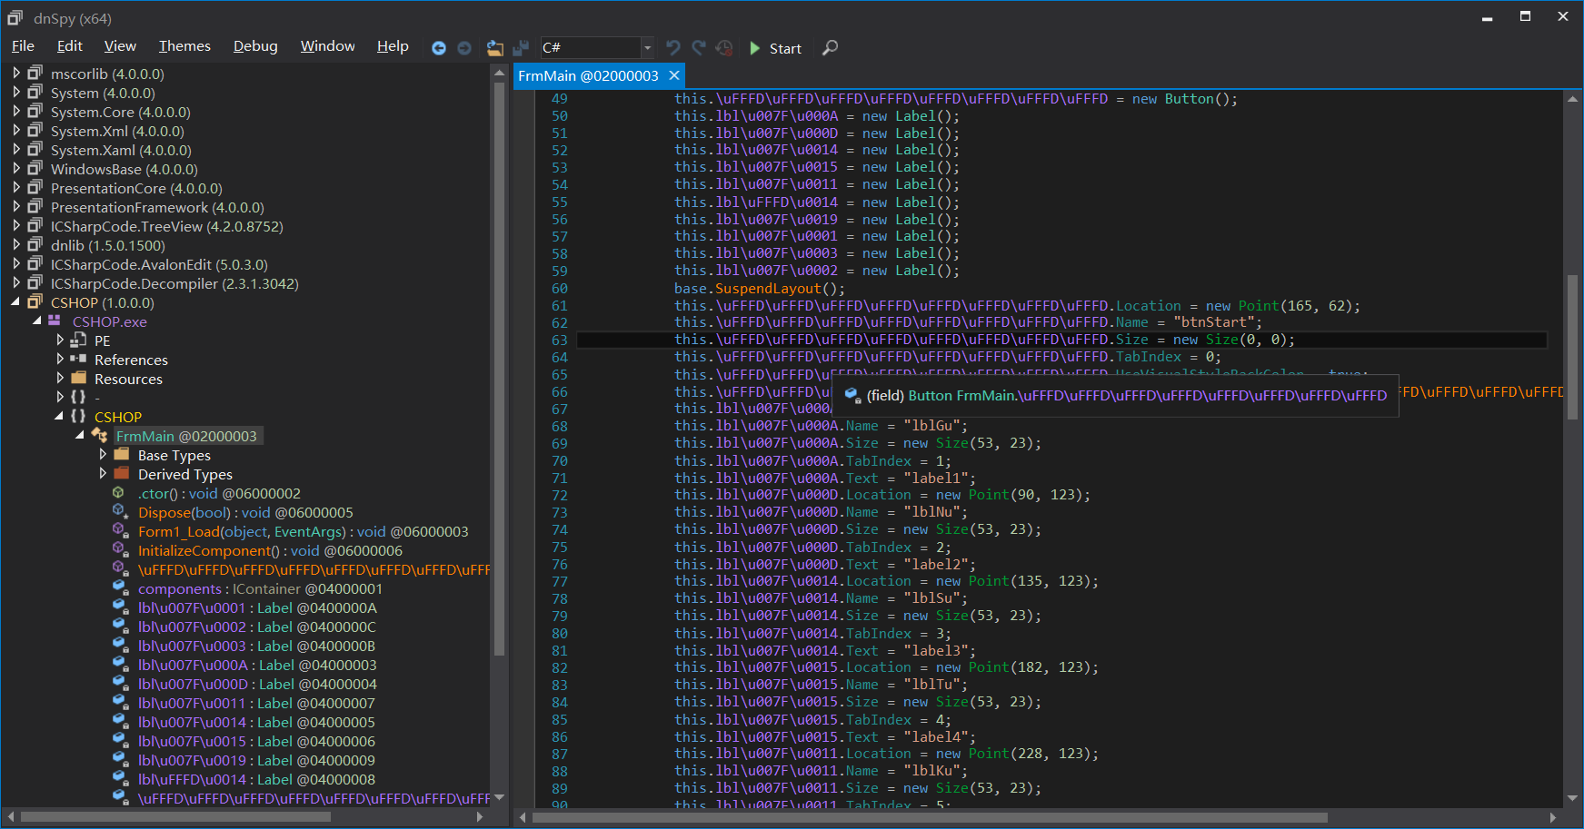Open the C# language dropdown
Image resolution: width=1584 pixels, height=829 pixels.
click(x=647, y=48)
